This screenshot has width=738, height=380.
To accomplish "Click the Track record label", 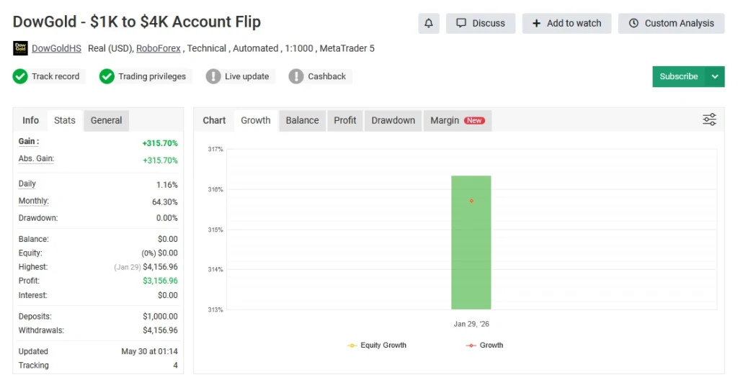I will [55, 76].
